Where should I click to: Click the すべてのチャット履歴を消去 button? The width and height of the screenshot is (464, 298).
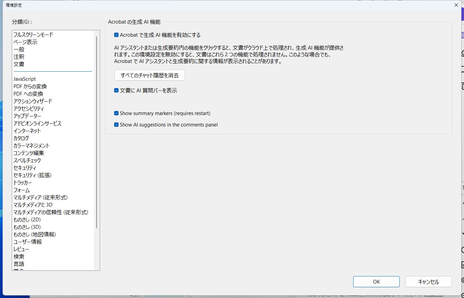[150, 75]
